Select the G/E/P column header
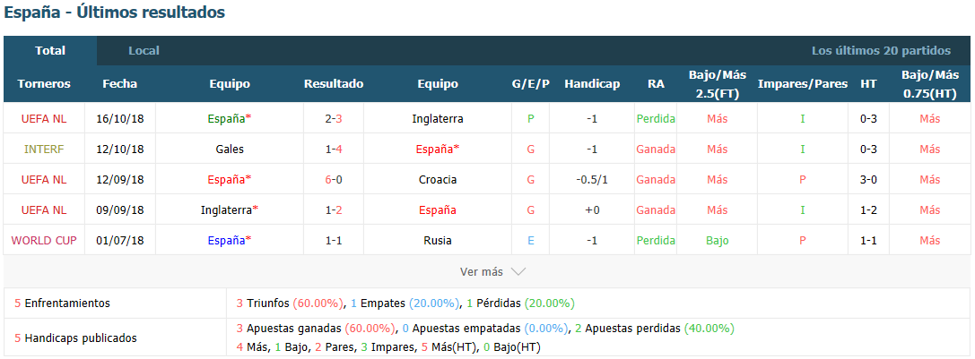Image resolution: width=975 pixels, height=359 pixels. 530,84
